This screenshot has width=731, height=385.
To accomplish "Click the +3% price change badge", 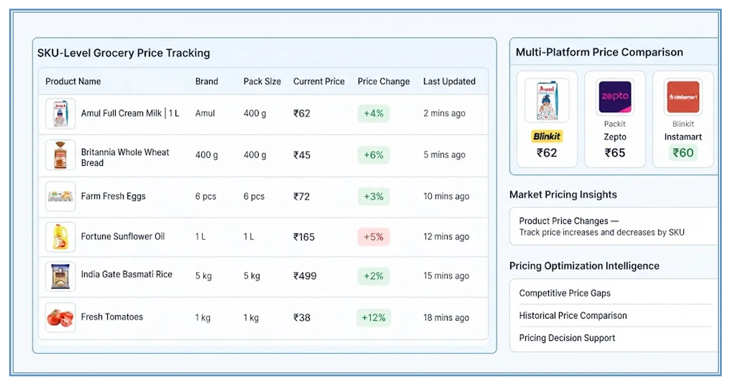I will point(374,196).
